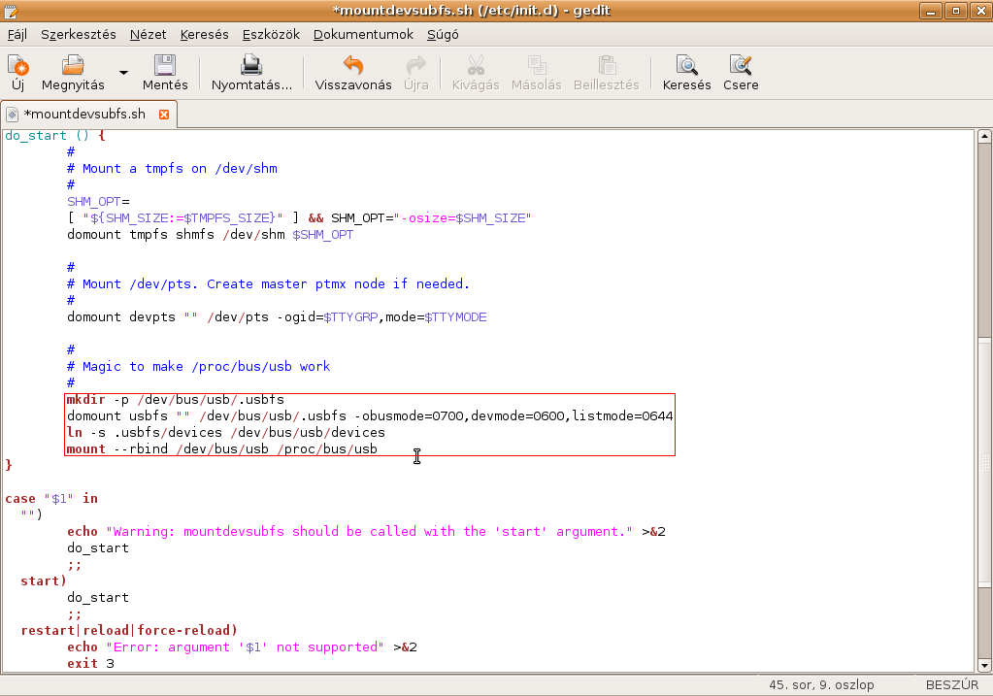Open the Szerkesztés menu
This screenshot has height=696, width=993.
click(79, 34)
